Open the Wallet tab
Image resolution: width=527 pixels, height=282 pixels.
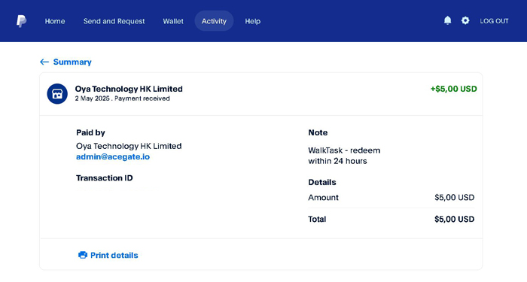(x=173, y=21)
